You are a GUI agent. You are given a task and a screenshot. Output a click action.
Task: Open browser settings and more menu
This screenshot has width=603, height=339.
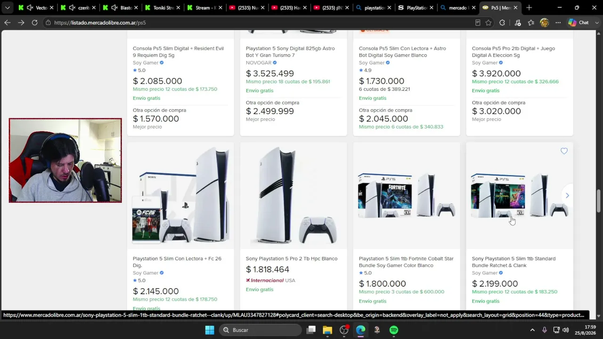click(x=558, y=23)
